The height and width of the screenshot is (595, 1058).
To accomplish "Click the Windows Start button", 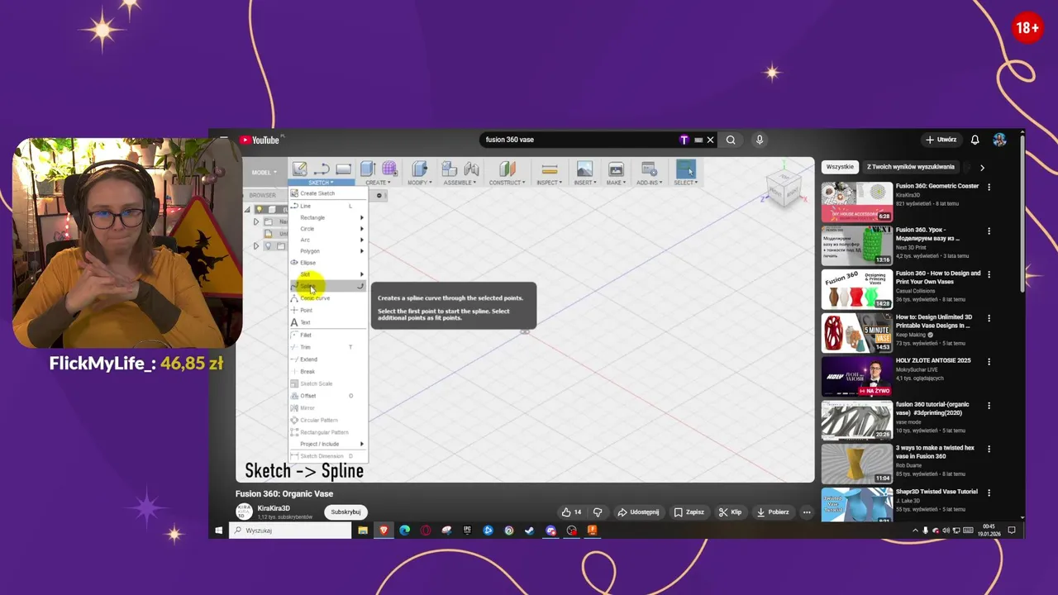I will pyautogui.click(x=218, y=531).
